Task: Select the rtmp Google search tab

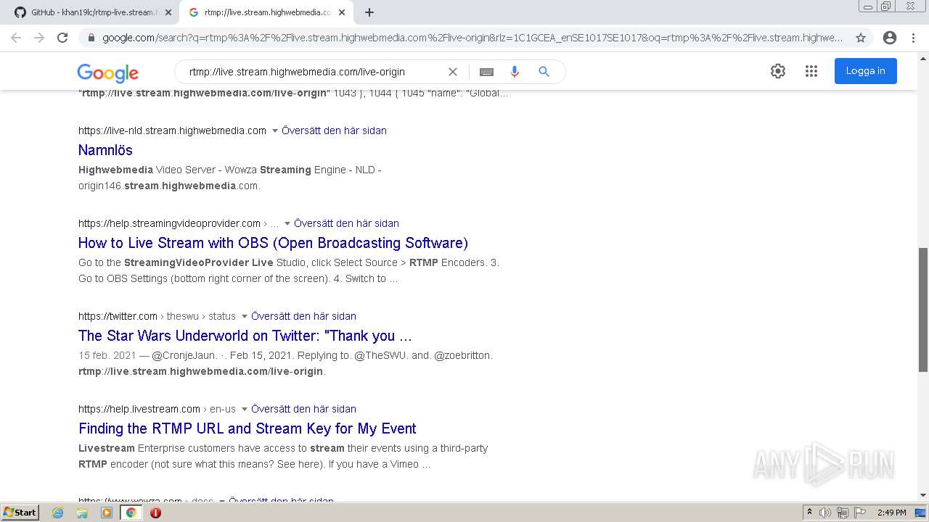Action: coord(265,12)
